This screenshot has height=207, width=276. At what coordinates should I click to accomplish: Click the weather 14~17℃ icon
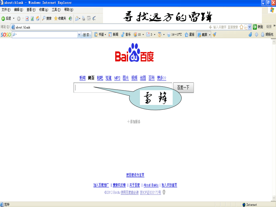point(169,35)
